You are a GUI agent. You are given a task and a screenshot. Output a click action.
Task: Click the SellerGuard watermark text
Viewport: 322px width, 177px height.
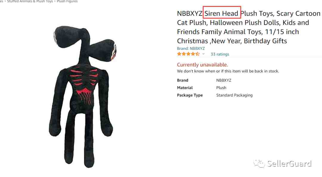(289, 164)
